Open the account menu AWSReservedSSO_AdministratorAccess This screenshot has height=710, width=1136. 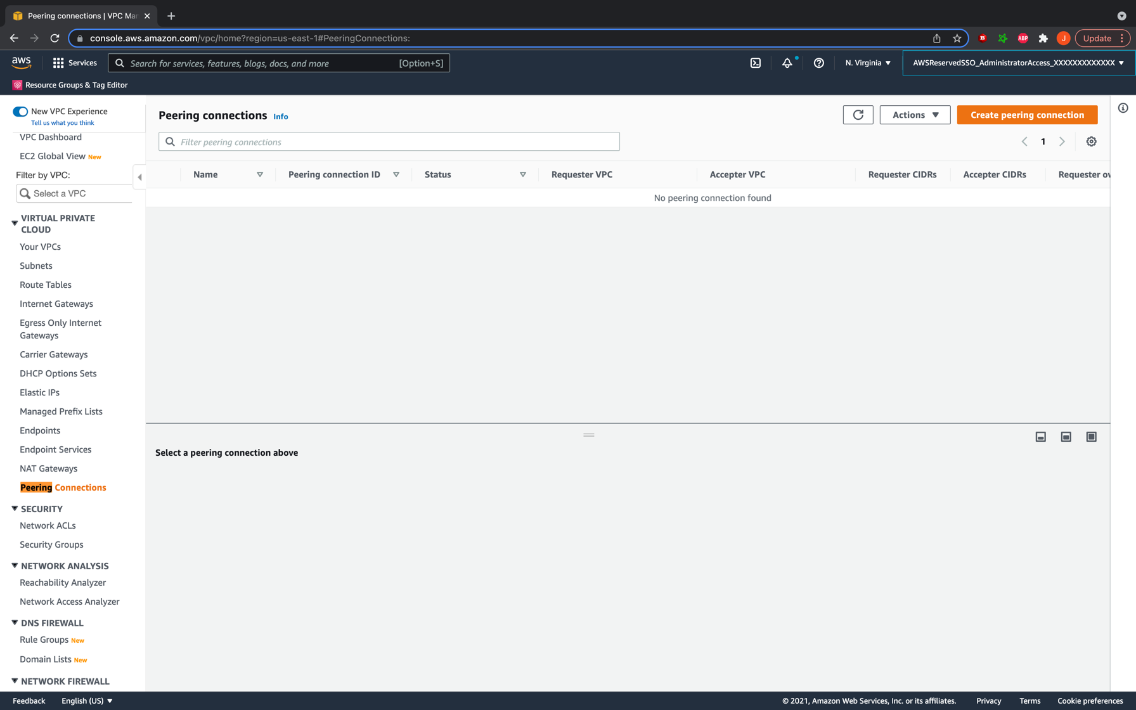[1017, 63]
